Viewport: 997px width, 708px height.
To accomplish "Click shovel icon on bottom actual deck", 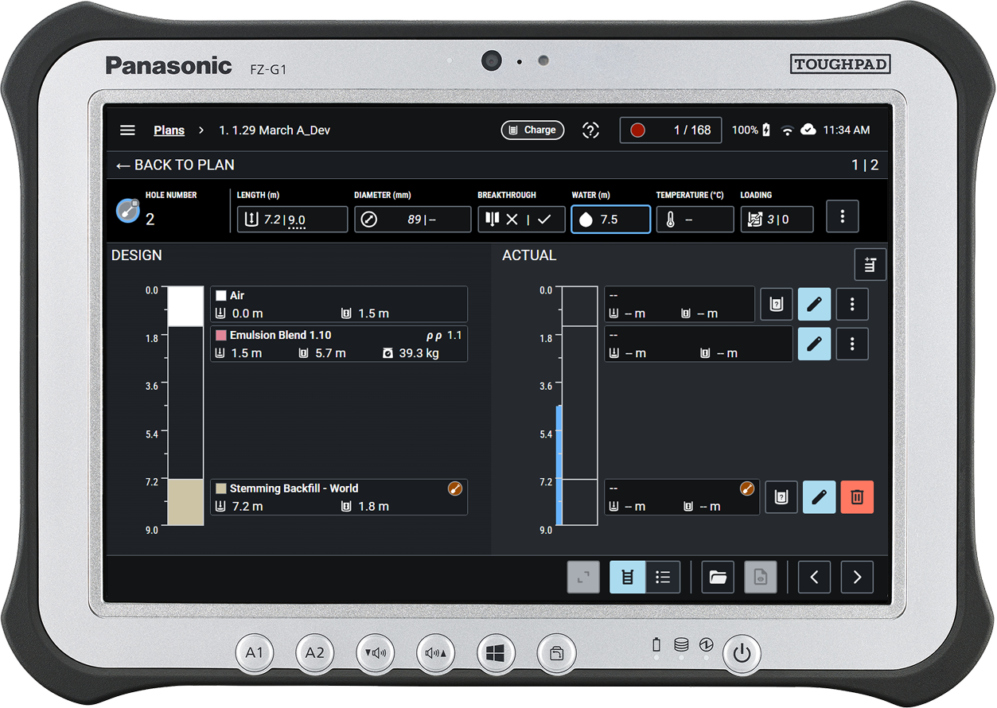I will pyautogui.click(x=746, y=488).
